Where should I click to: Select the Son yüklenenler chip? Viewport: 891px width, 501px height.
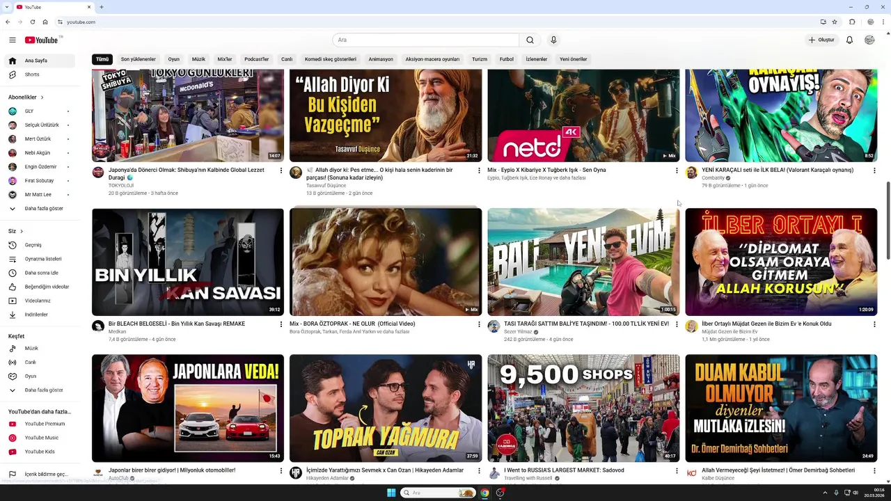click(138, 59)
